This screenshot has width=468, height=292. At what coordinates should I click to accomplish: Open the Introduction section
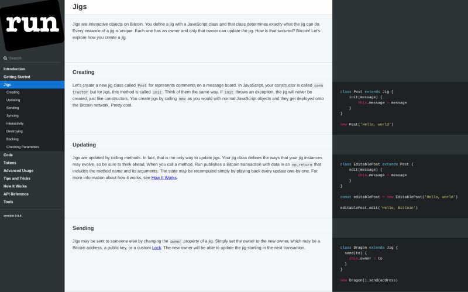point(14,69)
